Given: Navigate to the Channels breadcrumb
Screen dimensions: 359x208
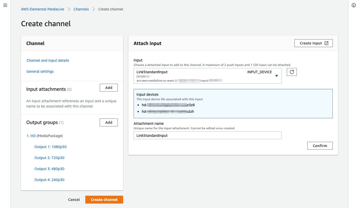Looking at the screenshot, I should (x=81, y=9).
